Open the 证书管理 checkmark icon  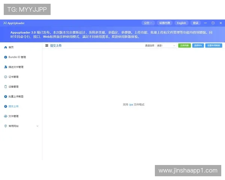[x=6, y=77]
